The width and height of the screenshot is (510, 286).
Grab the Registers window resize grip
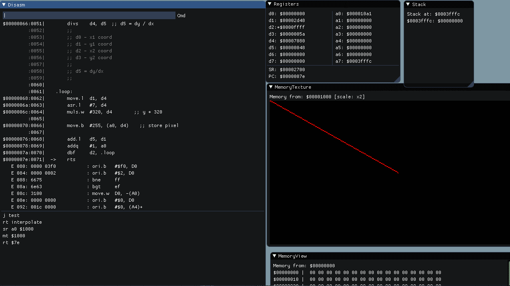(x=396, y=79)
